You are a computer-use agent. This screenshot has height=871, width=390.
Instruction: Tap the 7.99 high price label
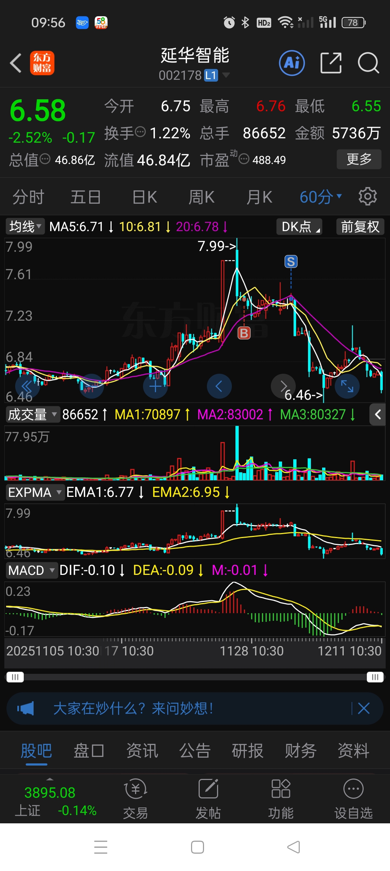pos(217,246)
